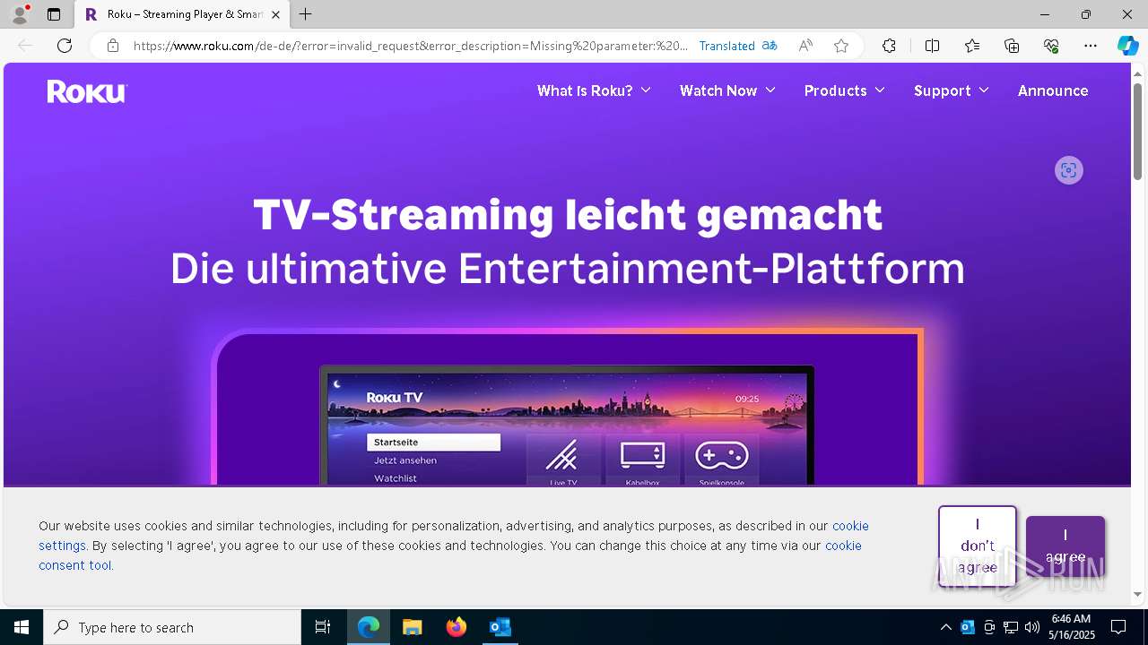1148x645 pixels.
Task: Click I agree button
Action: coord(1065,546)
